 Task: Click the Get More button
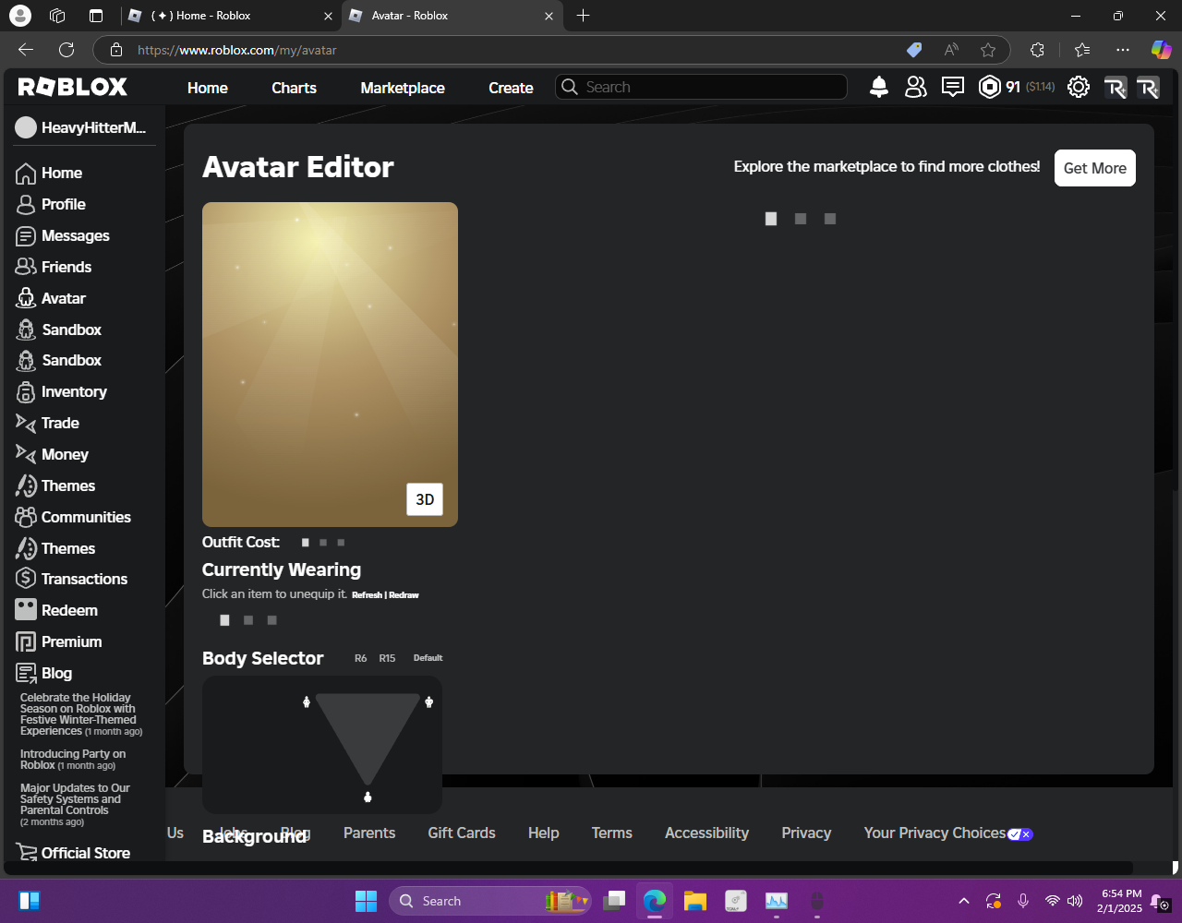[x=1095, y=168]
